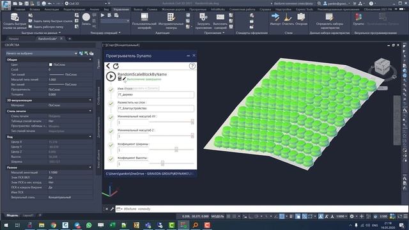Open WhatsApp from the Windows taskbar
This screenshot has height=230, width=409.
coord(89,225)
